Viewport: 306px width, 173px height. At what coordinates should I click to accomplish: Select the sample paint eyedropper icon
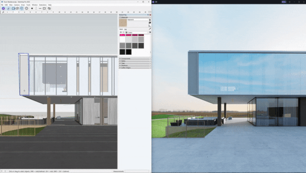pos(150,29)
